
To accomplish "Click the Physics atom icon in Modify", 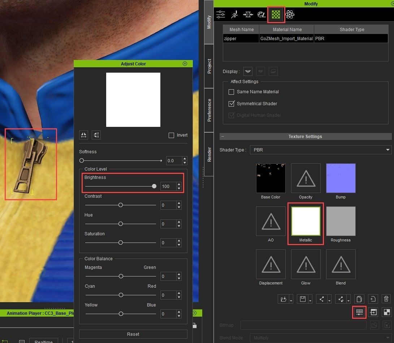I will [x=290, y=14].
